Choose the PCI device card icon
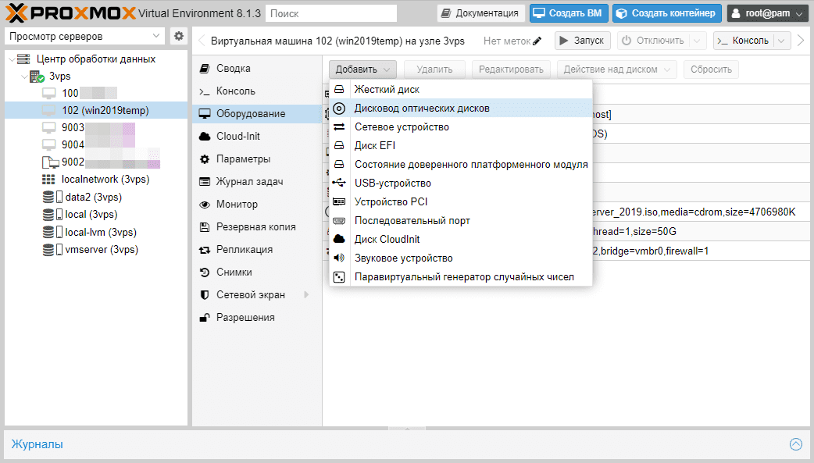 339,201
